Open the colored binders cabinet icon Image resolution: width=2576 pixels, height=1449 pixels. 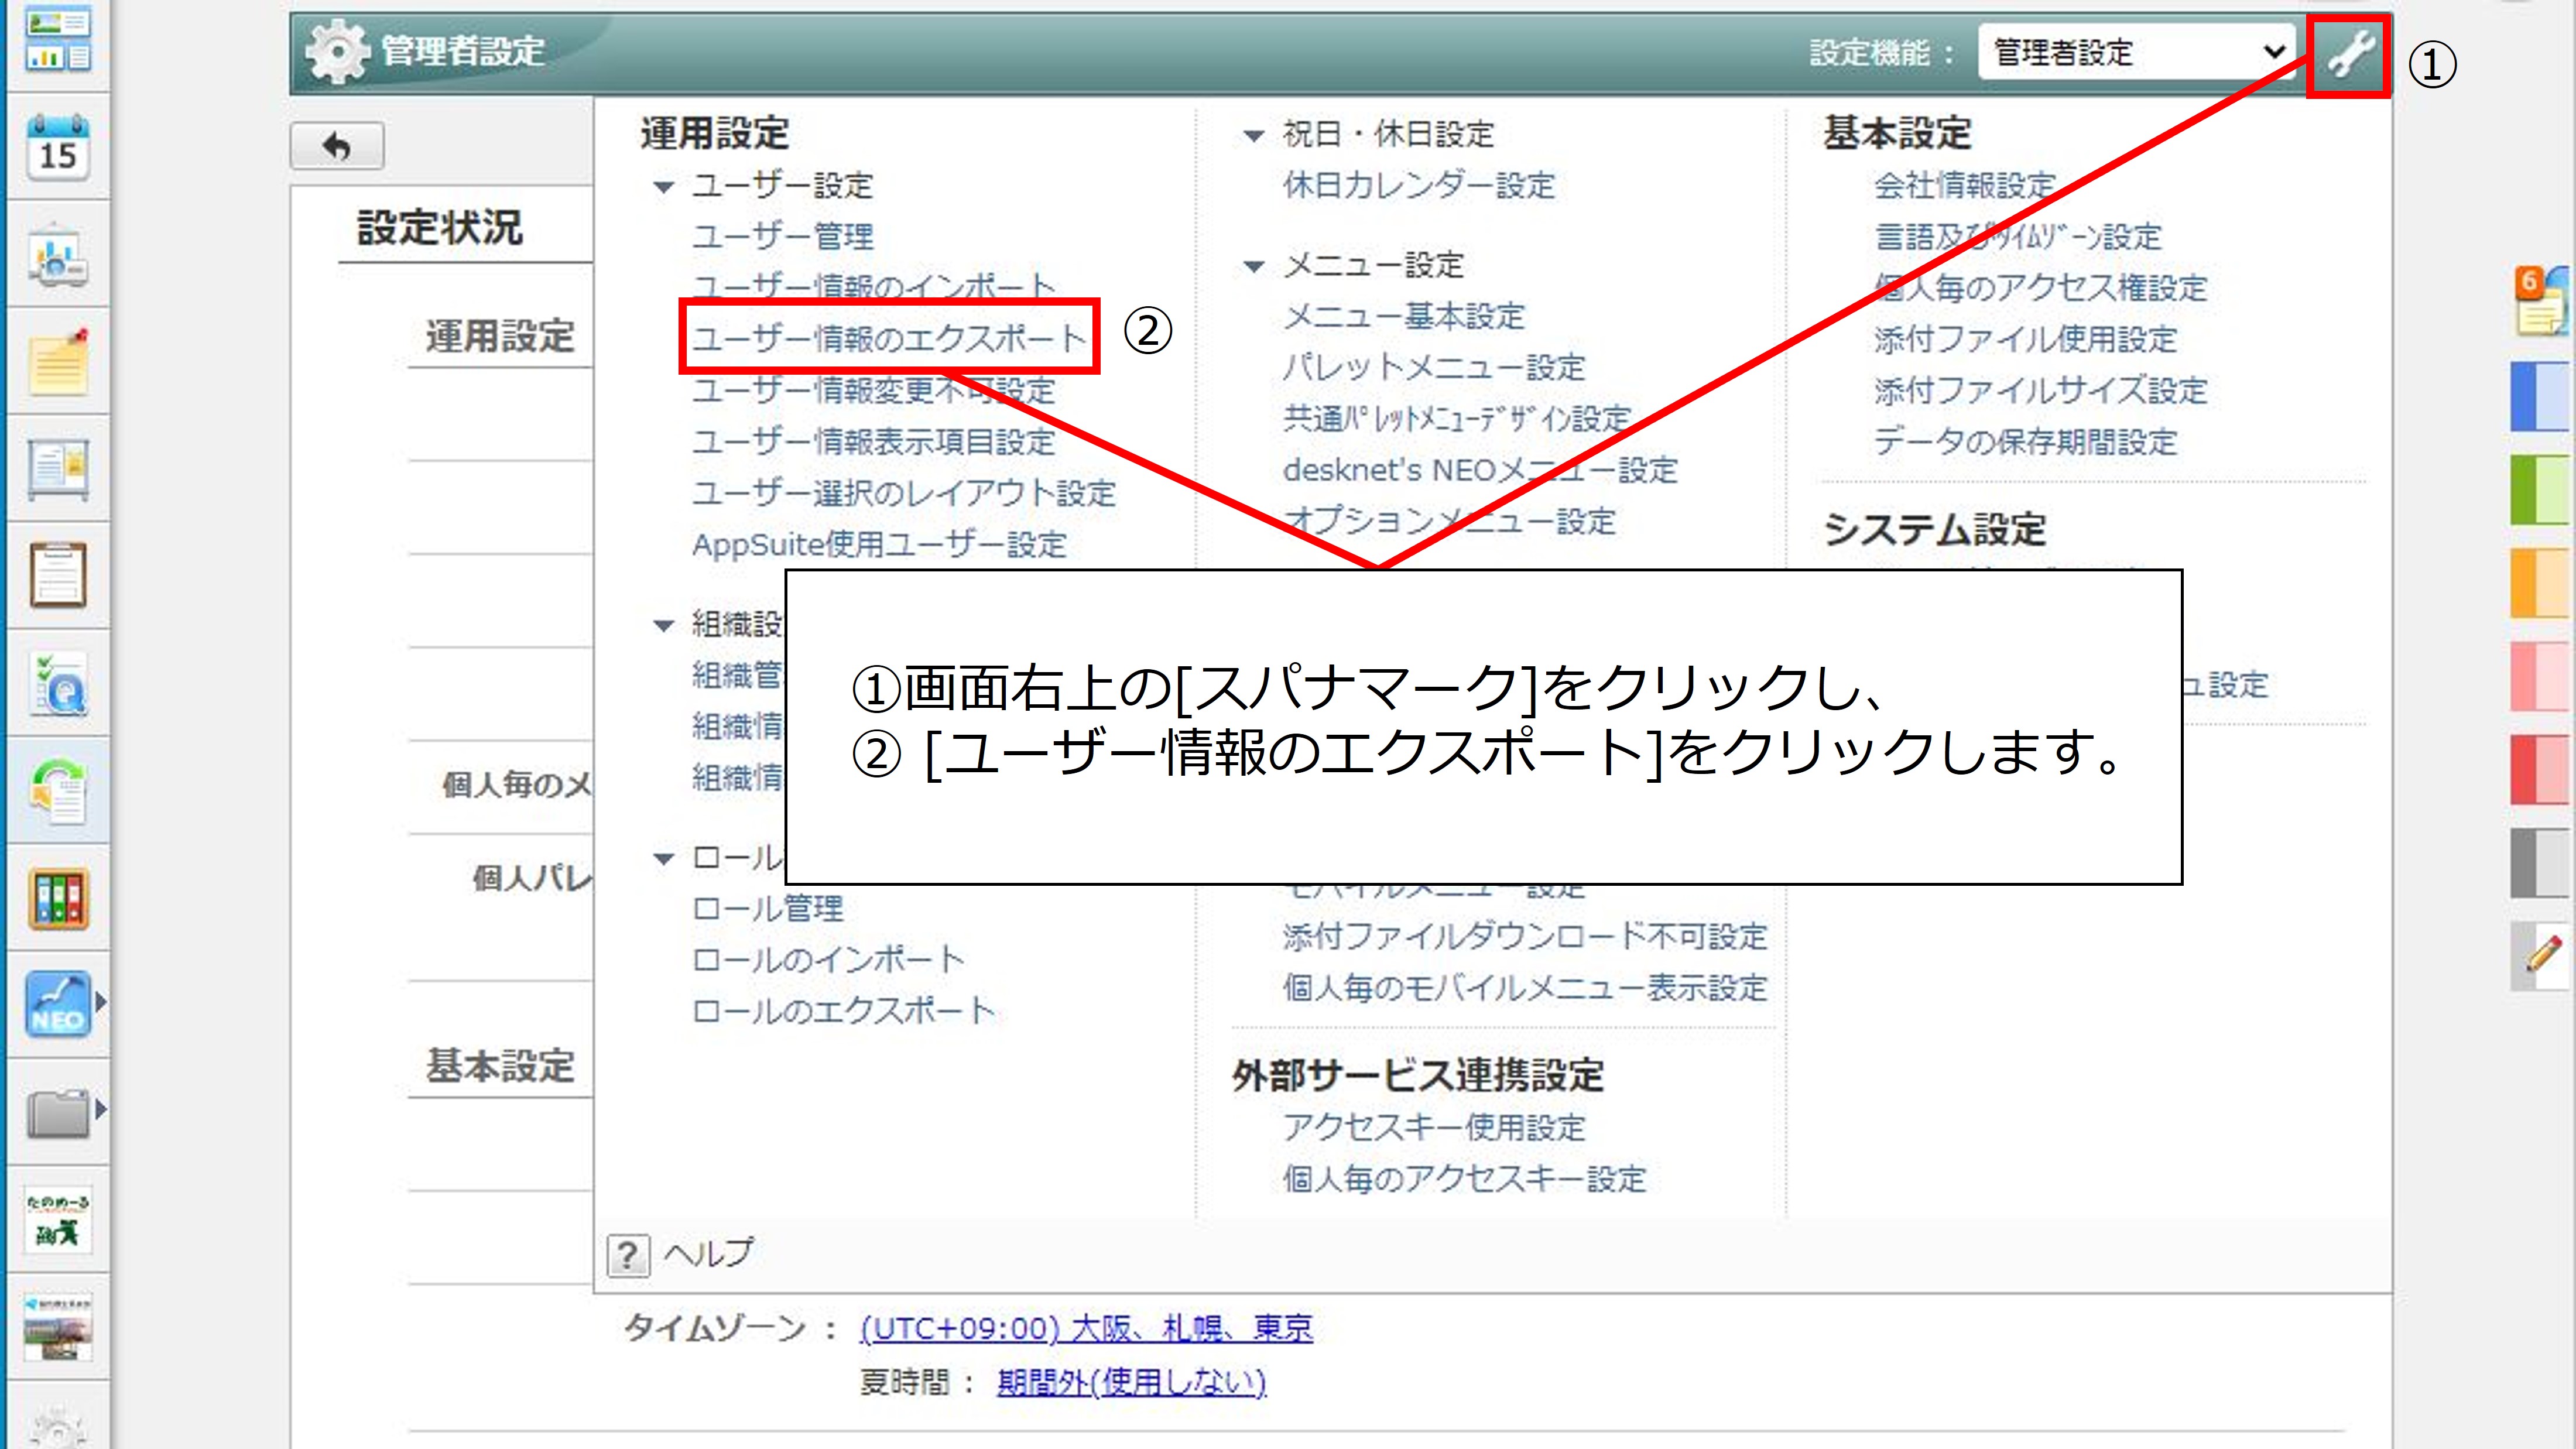click(58, 899)
